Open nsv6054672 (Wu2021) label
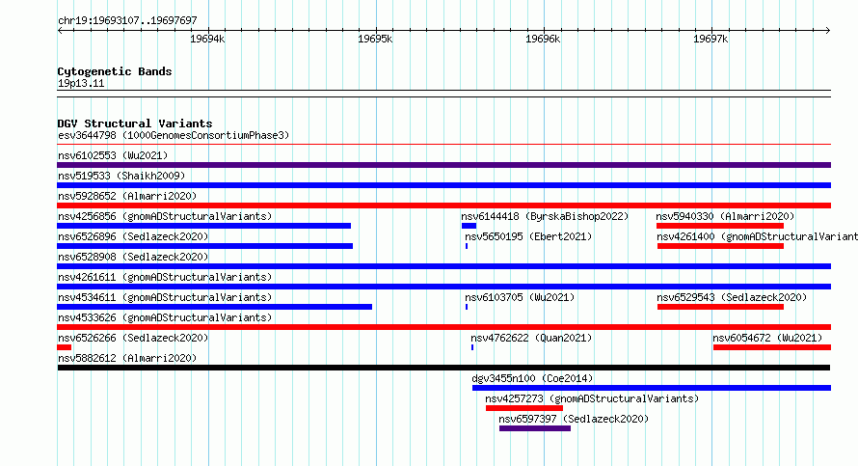Viewport: 858px width, 466px height. pos(767,338)
